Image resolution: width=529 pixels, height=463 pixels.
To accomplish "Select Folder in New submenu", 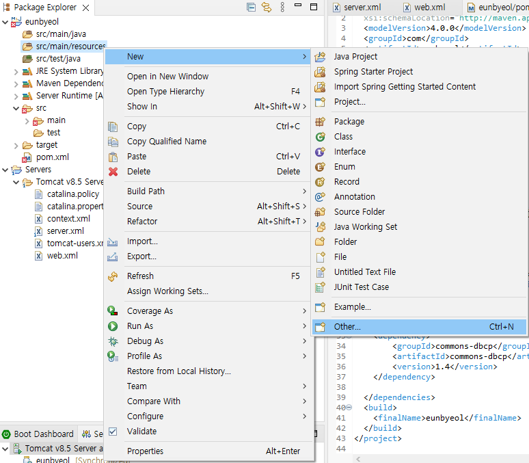I will coord(419,242).
